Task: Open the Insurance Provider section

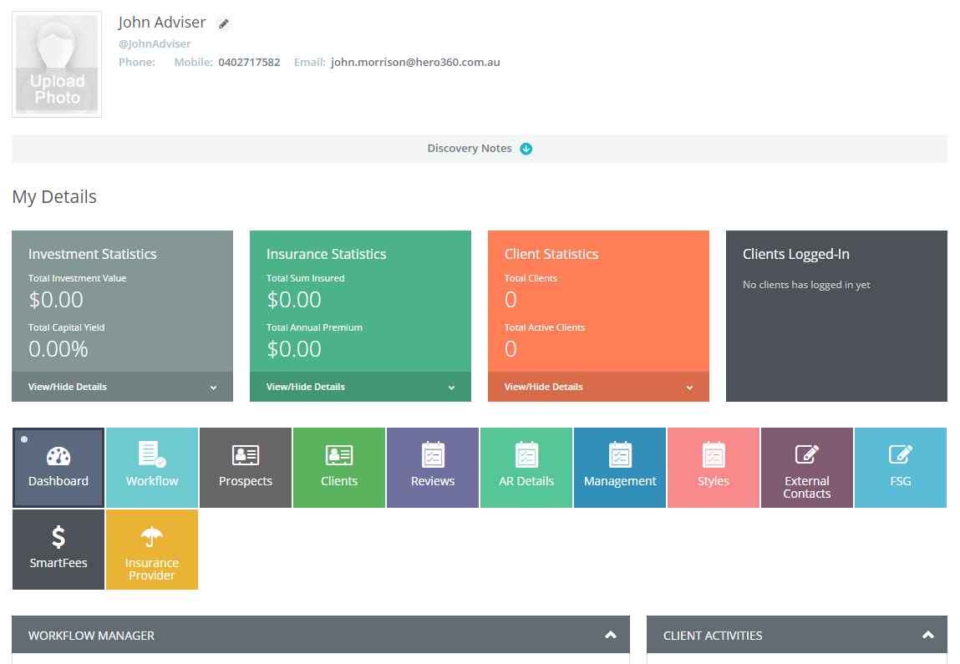Action: (151, 548)
